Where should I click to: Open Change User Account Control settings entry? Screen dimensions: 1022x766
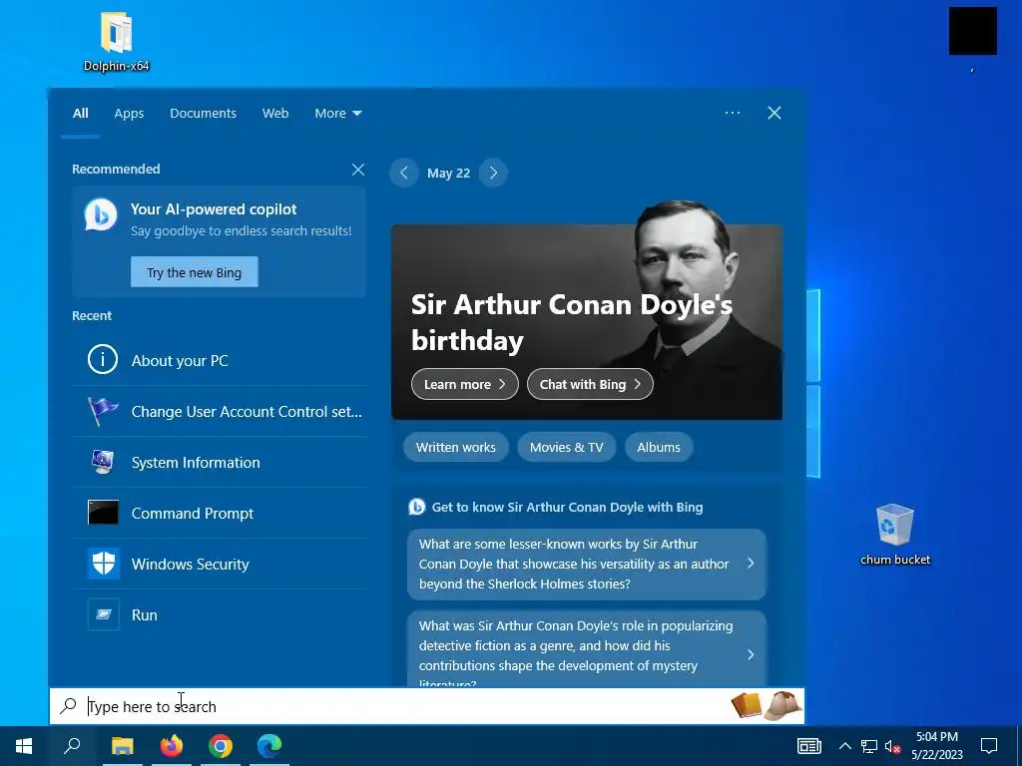(x=220, y=411)
